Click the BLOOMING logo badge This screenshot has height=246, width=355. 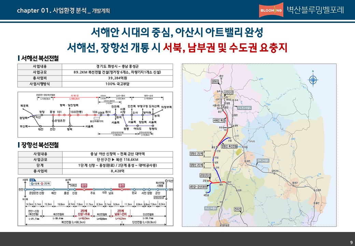point(271,10)
